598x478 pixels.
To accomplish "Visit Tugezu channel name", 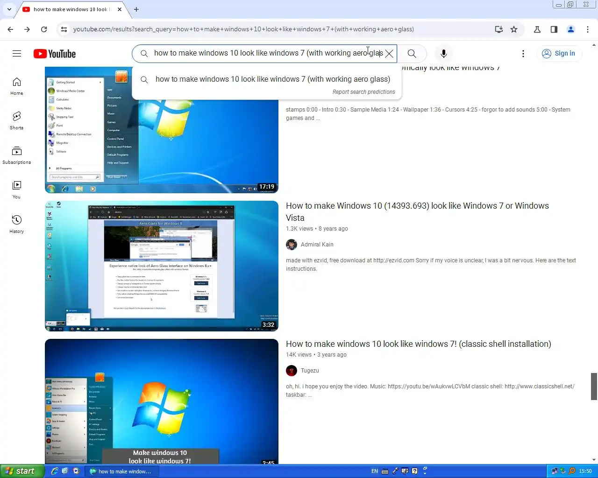I will (x=310, y=371).
